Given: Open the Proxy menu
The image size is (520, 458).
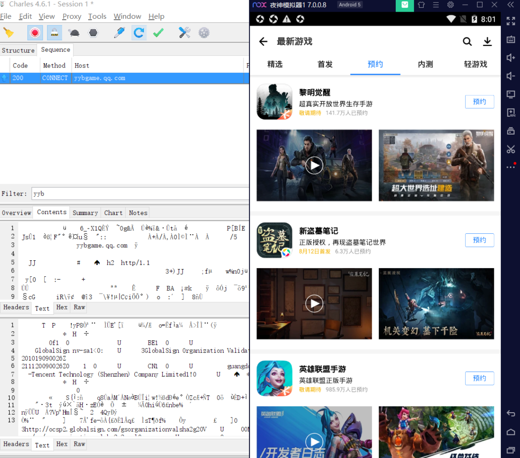Looking at the screenshot, I should click(x=72, y=16).
